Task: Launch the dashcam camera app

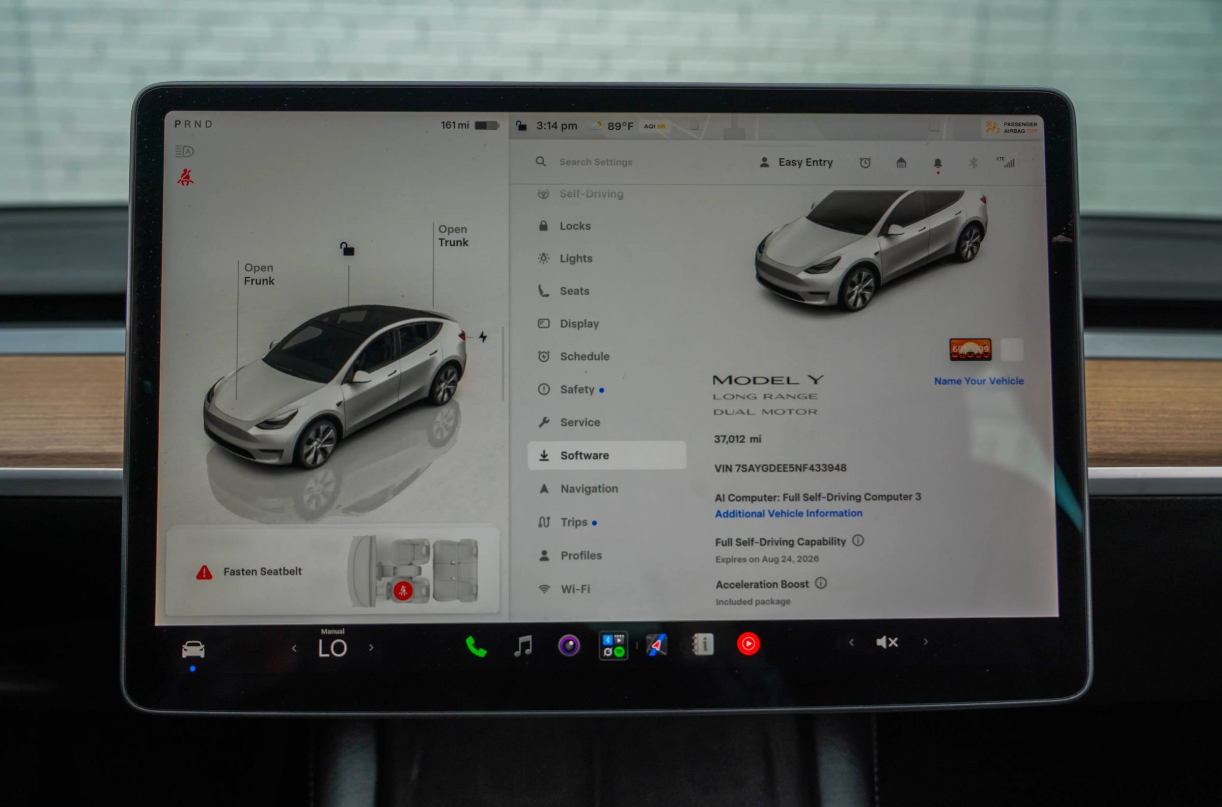Action: 569,645
